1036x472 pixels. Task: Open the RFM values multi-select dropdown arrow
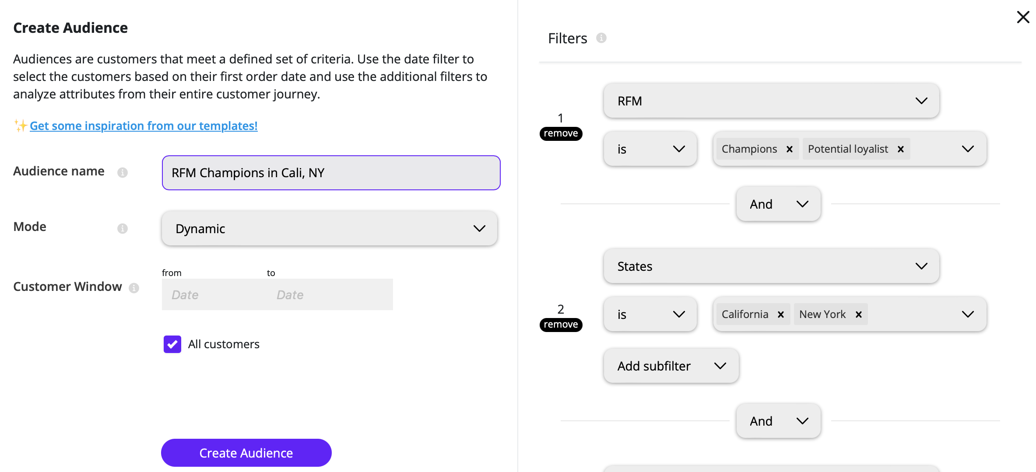pyautogui.click(x=968, y=149)
